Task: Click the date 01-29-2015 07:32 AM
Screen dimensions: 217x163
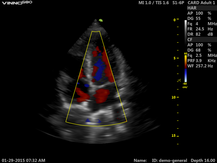Action: pos(23,160)
